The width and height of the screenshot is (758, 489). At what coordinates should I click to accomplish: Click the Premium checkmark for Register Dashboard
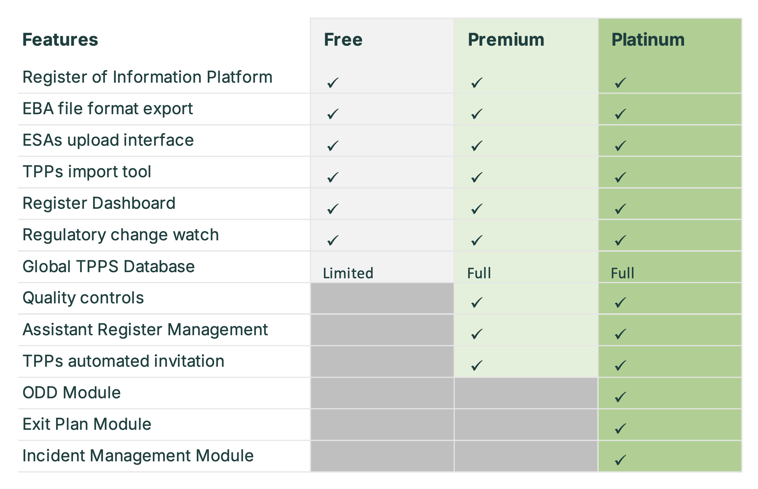[477, 209]
